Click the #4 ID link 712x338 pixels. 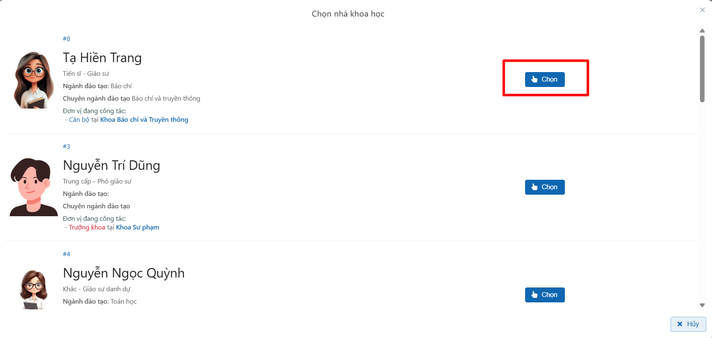[x=66, y=254]
